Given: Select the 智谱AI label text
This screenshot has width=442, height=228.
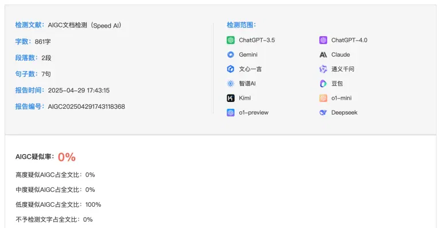Looking at the screenshot, I should (247, 84).
